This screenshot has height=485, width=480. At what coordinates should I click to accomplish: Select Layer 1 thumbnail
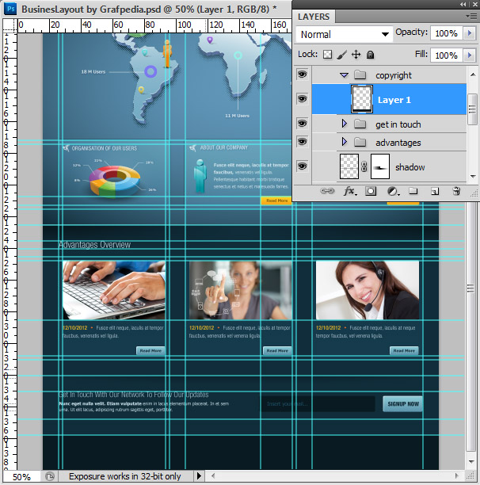click(x=362, y=99)
